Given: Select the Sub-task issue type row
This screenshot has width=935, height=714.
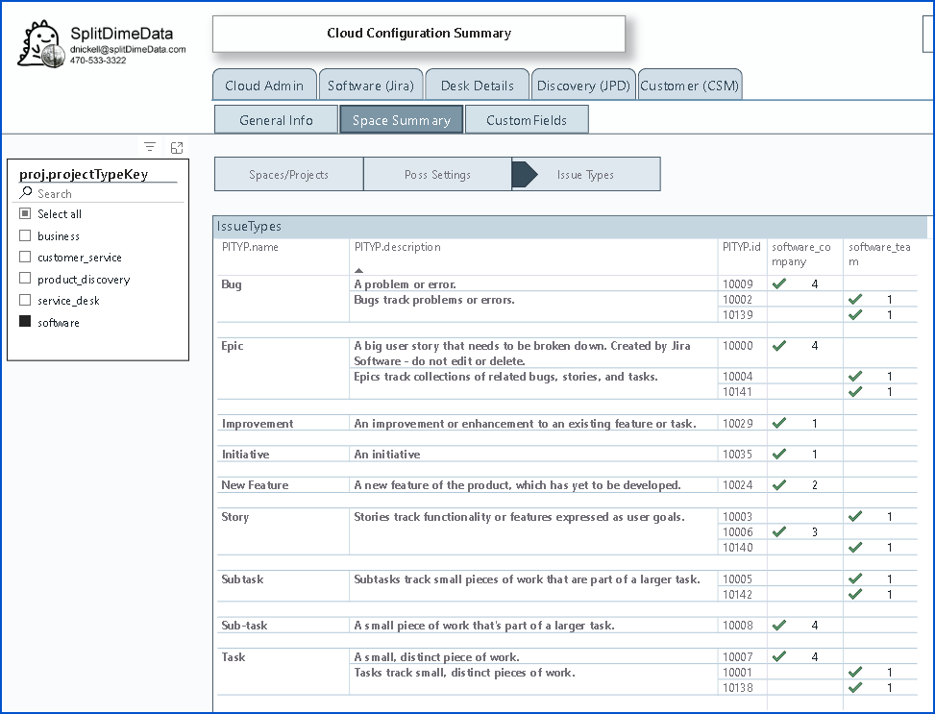Looking at the screenshot, I should point(244,626).
